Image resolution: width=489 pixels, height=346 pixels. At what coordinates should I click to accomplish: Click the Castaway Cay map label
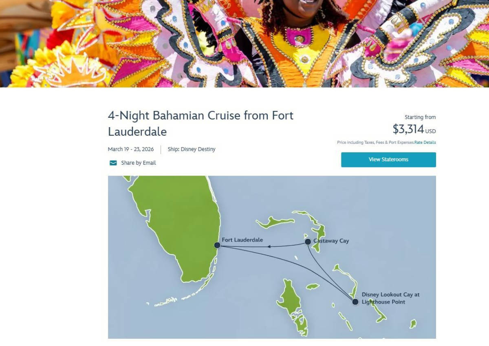click(x=331, y=241)
